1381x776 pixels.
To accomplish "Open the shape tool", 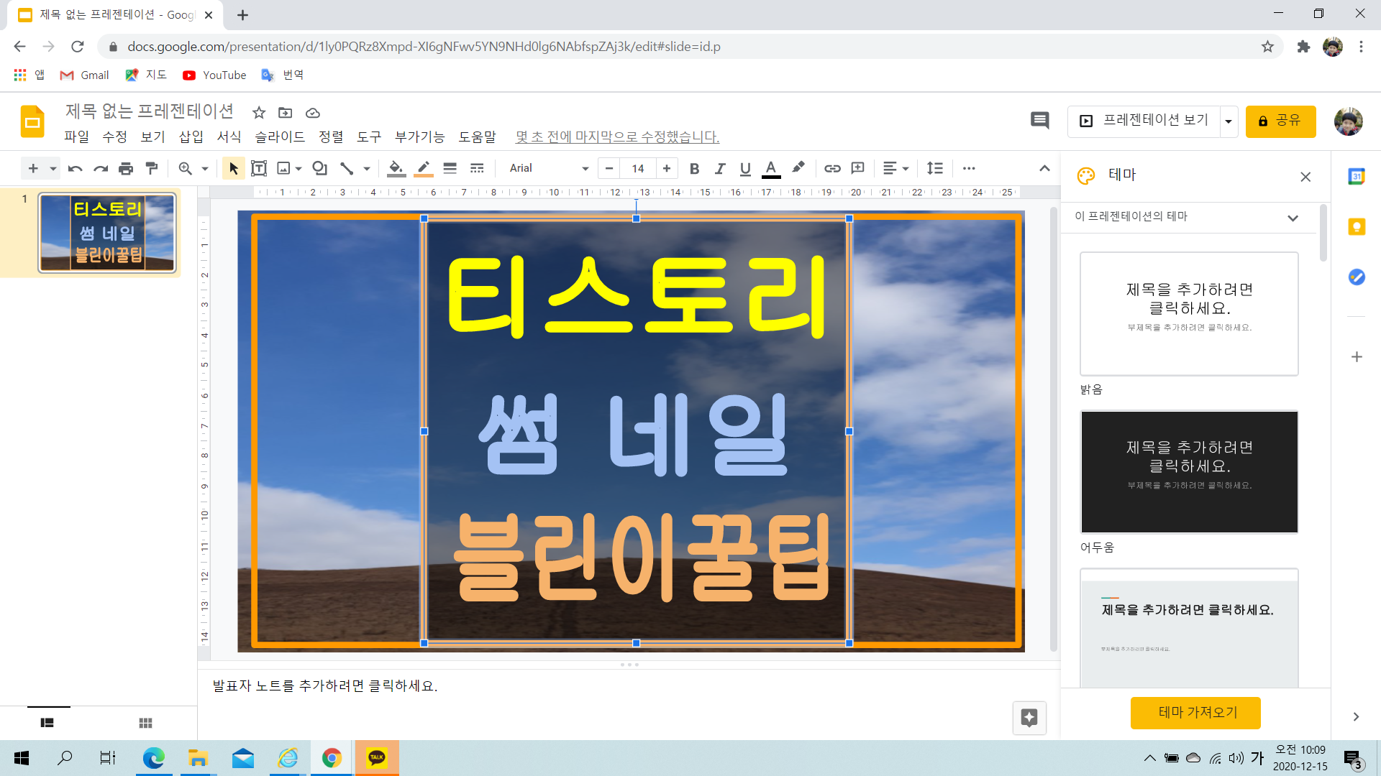I will click(x=319, y=168).
